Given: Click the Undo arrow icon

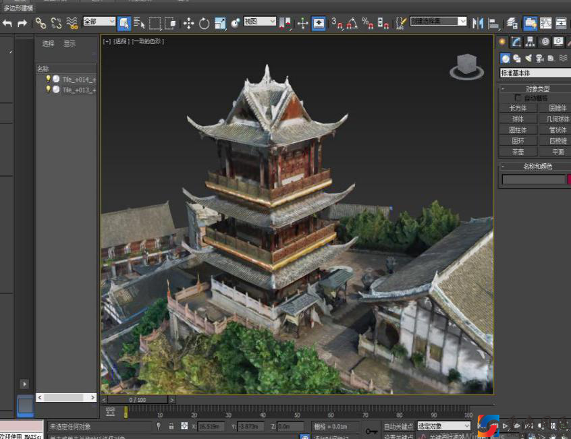Looking at the screenshot, I should pyautogui.click(x=7, y=24).
